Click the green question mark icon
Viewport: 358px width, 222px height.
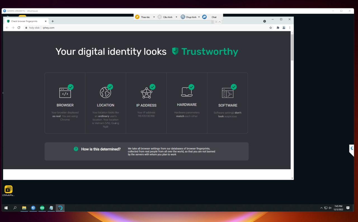(x=76, y=149)
